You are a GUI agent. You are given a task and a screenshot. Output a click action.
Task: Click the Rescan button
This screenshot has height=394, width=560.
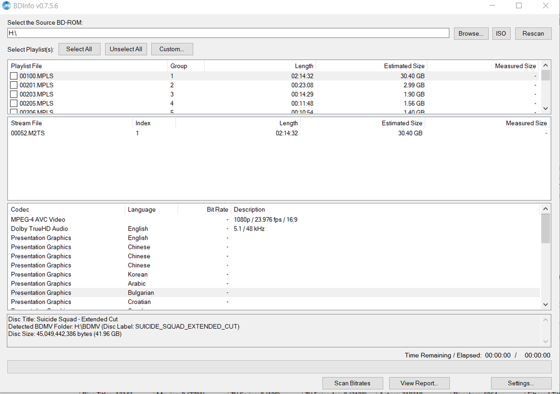[x=533, y=33]
